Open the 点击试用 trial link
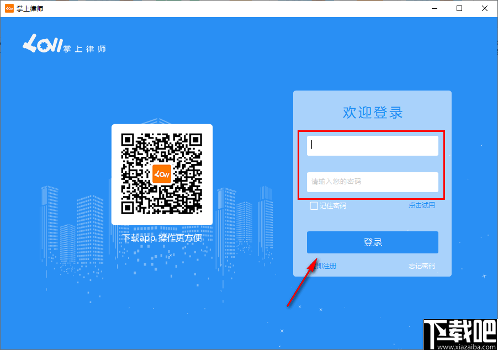498x350 pixels. (x=421, y=205)
